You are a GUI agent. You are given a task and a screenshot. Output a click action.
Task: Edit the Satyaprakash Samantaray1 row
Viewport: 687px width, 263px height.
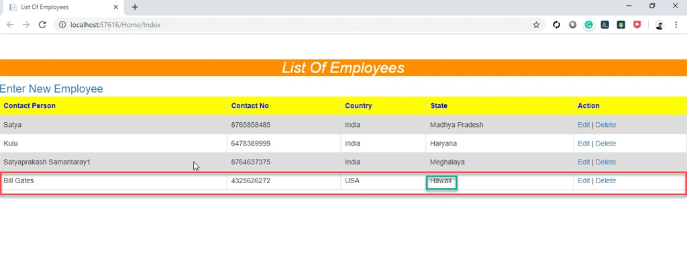[584, 162]
